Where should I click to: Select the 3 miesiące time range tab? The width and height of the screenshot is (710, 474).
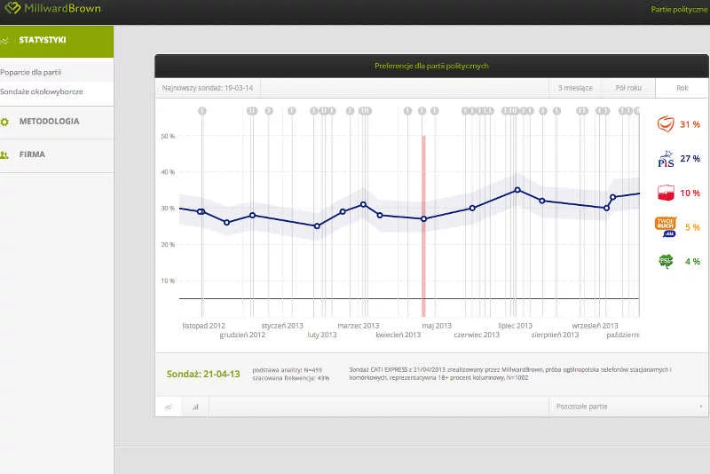coord(575,88)
